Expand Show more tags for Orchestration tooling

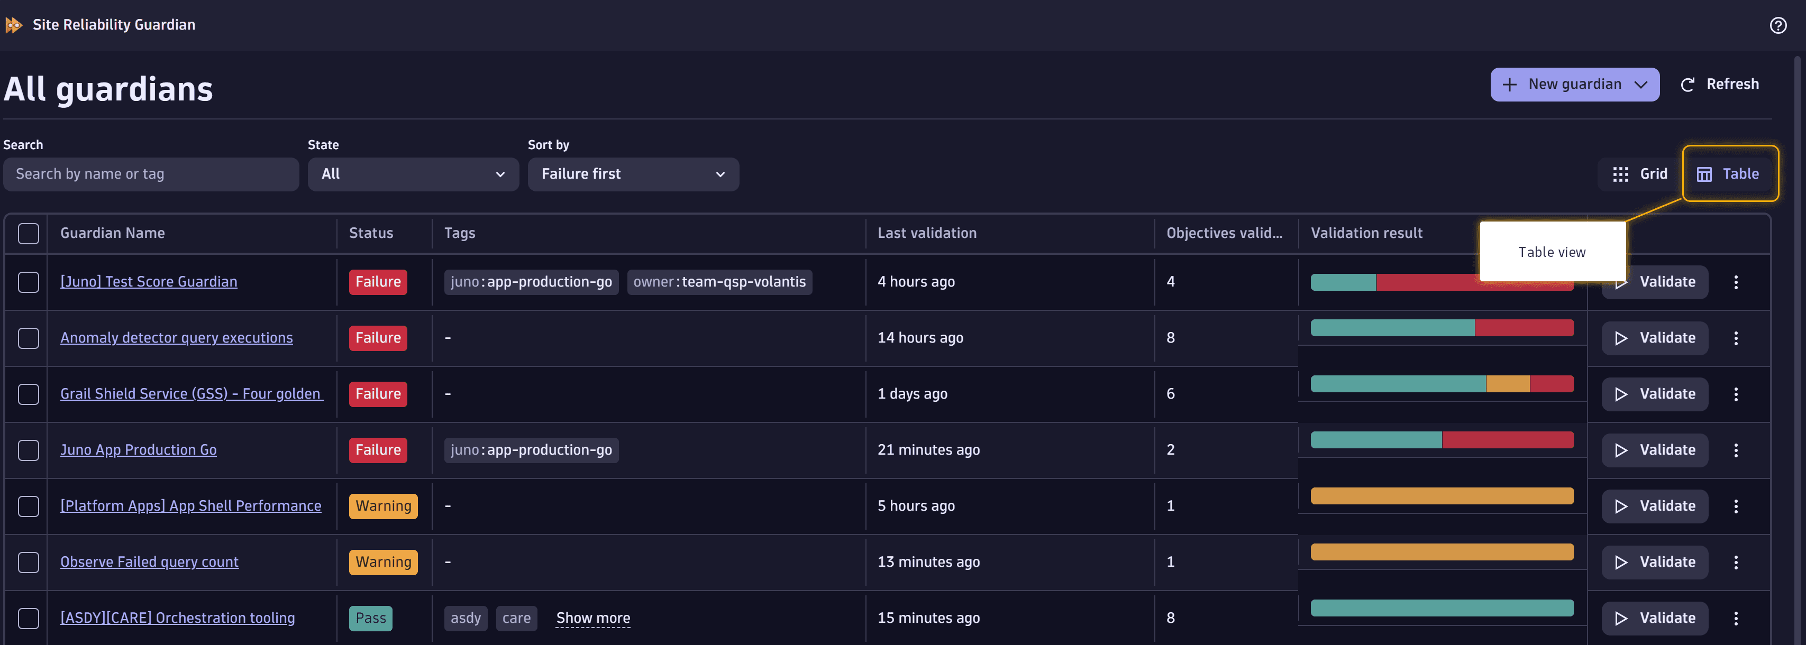(x=593, y=619)
